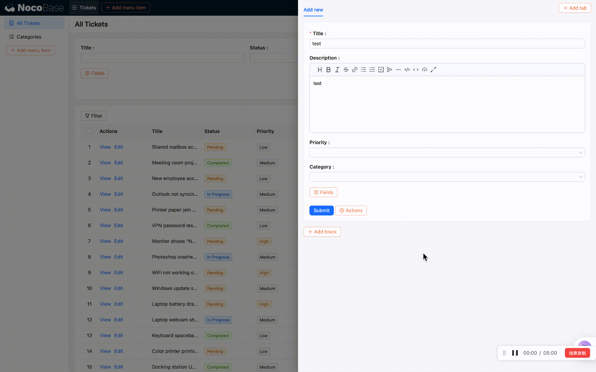Click into the Title input field
Viewport: 596px width, 372px height.
pyautogui.click(x=447, y=44)
